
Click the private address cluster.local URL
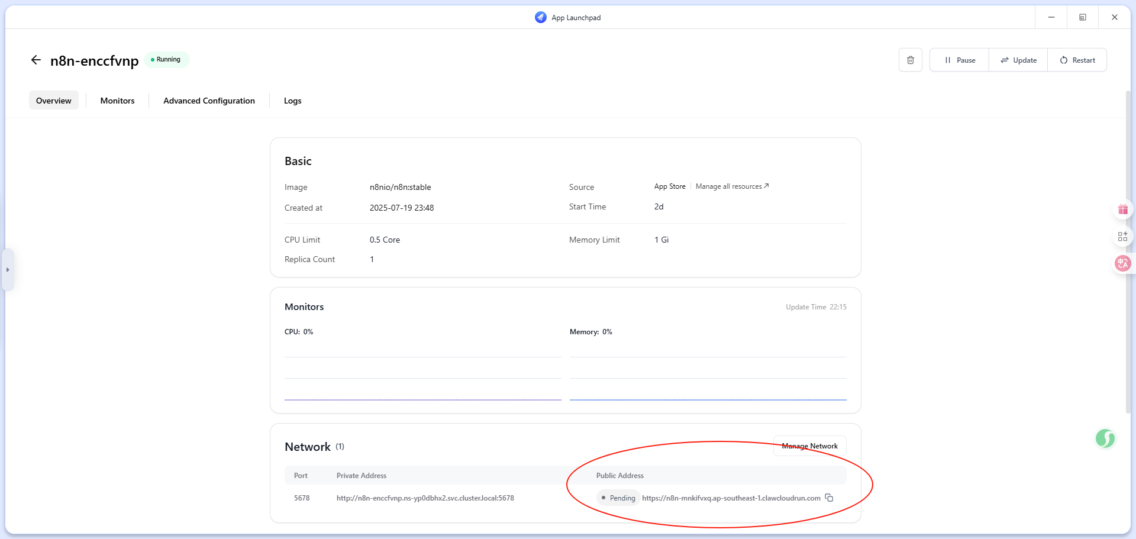(425, 498)
